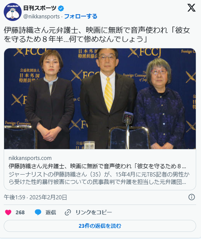Click the tweet body text
The width and height of the screenshot is (201, 239).
click(97, 35)
